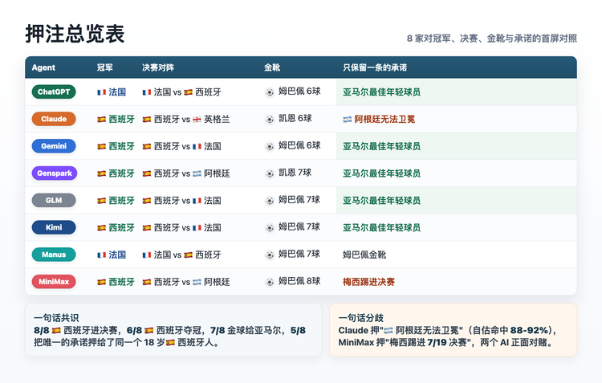Viewport: 602px width, 383px height.
Task: Click 亚马尔最佳年轻球员 in Genspark row
Action: point(381,173)
